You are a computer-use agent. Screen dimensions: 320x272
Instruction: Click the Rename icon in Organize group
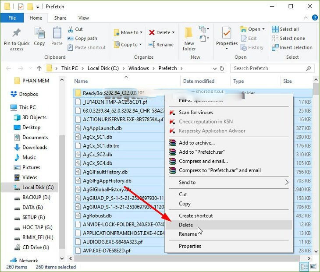point(152,45)
